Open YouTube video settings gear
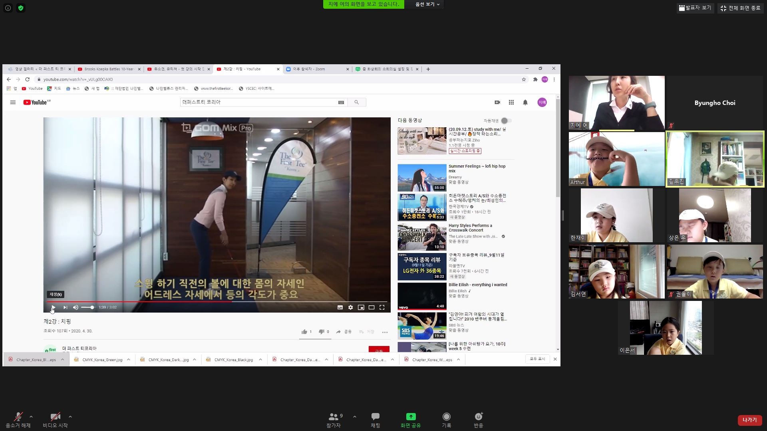This screenshot has width=767, height=431. click(x=350, y=307)
